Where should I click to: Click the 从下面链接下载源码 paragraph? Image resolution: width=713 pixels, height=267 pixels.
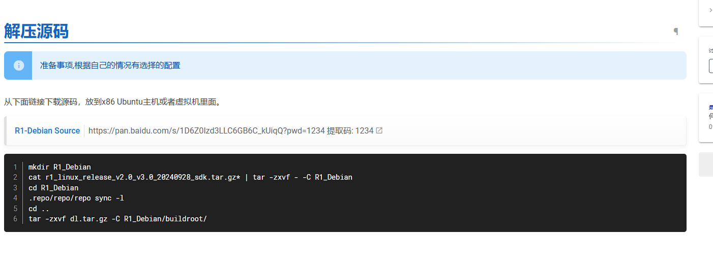(113, 102)
